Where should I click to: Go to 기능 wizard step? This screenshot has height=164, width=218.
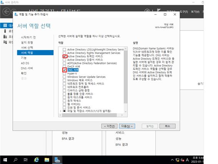23,58
